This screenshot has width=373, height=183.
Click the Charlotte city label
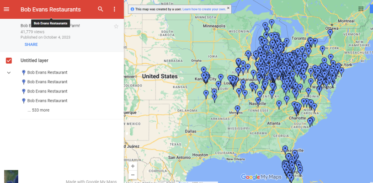click(298, 118)
